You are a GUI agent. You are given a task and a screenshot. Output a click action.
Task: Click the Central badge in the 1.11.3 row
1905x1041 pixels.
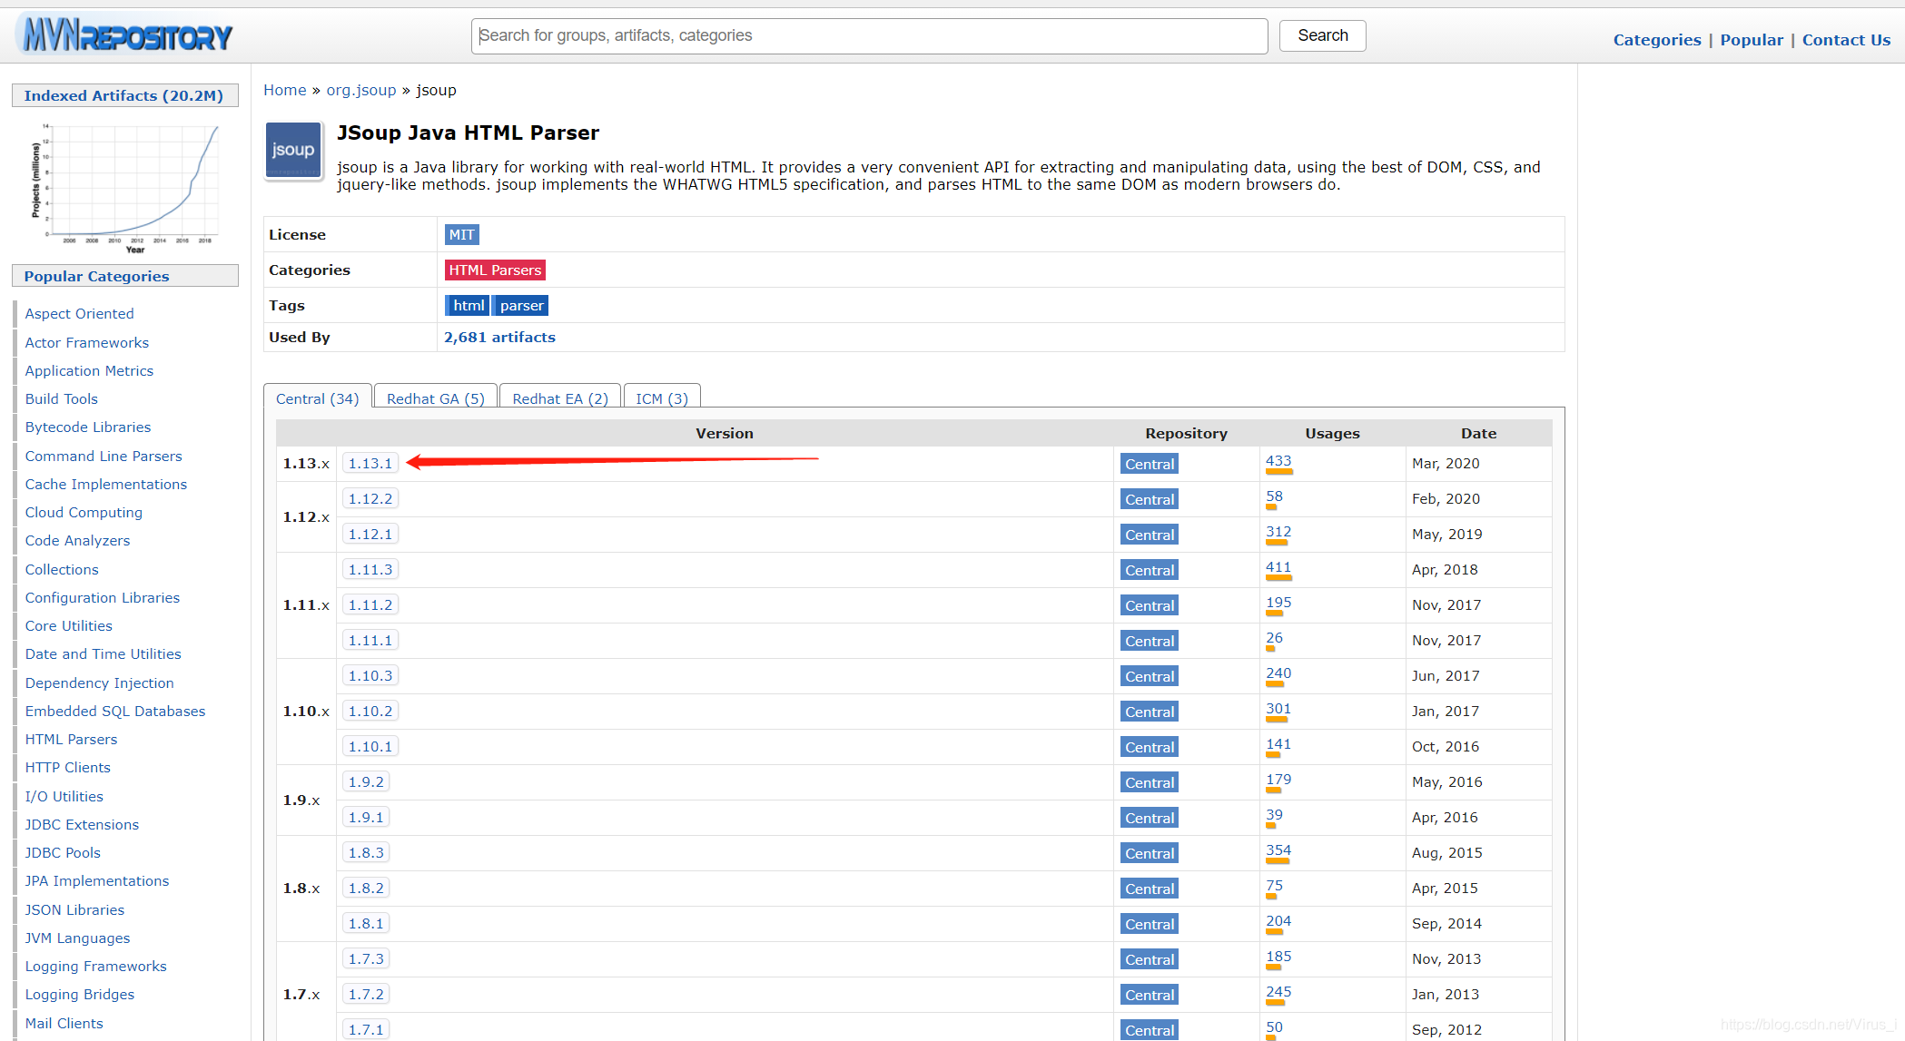tap(1150, 570)
